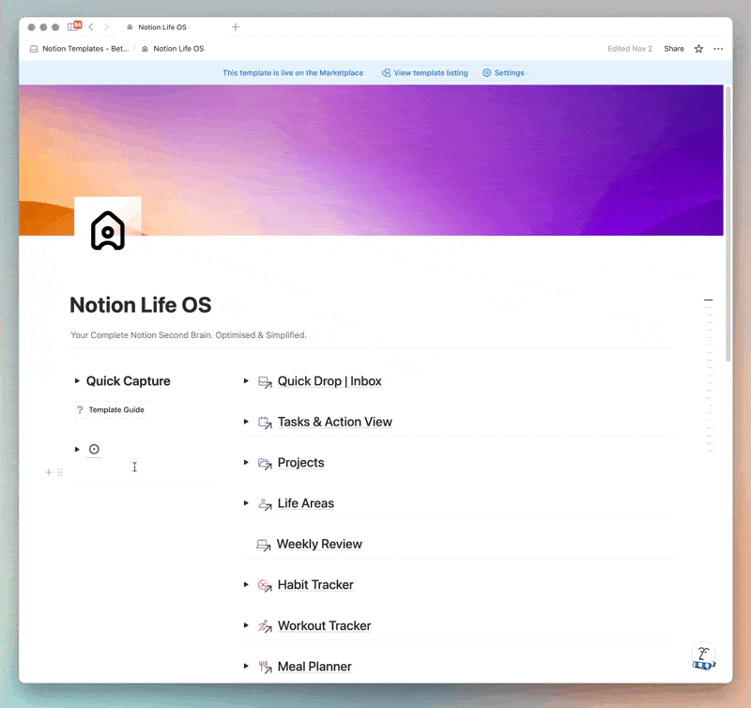
Task: Click the vertical page scrollbar
Action: coord(728,223)
